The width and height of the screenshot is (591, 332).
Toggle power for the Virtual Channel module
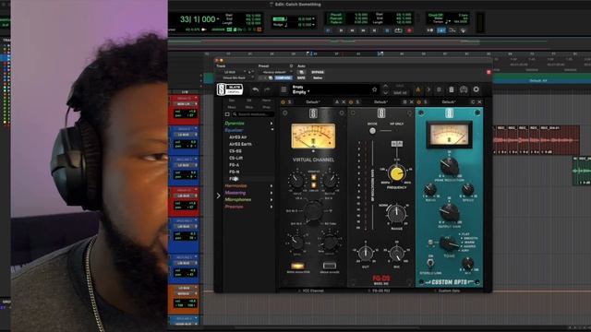click(283, 102)
